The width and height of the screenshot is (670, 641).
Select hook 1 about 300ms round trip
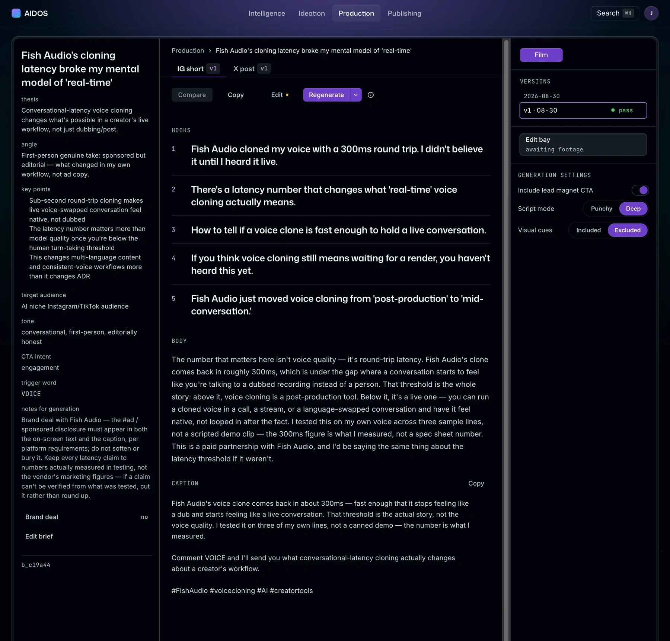point(331,155)
